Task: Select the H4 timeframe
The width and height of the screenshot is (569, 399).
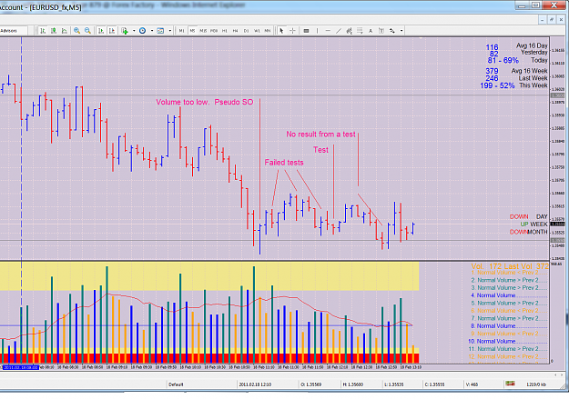Action: (x=236, y=31)
